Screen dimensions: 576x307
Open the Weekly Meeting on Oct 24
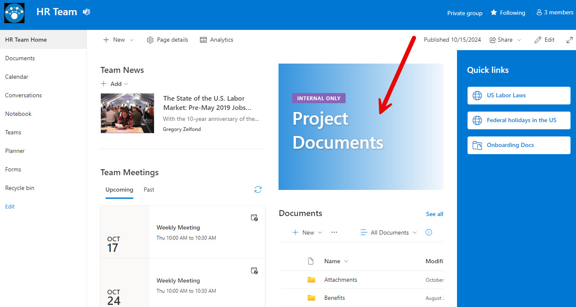tap(178, 280)
